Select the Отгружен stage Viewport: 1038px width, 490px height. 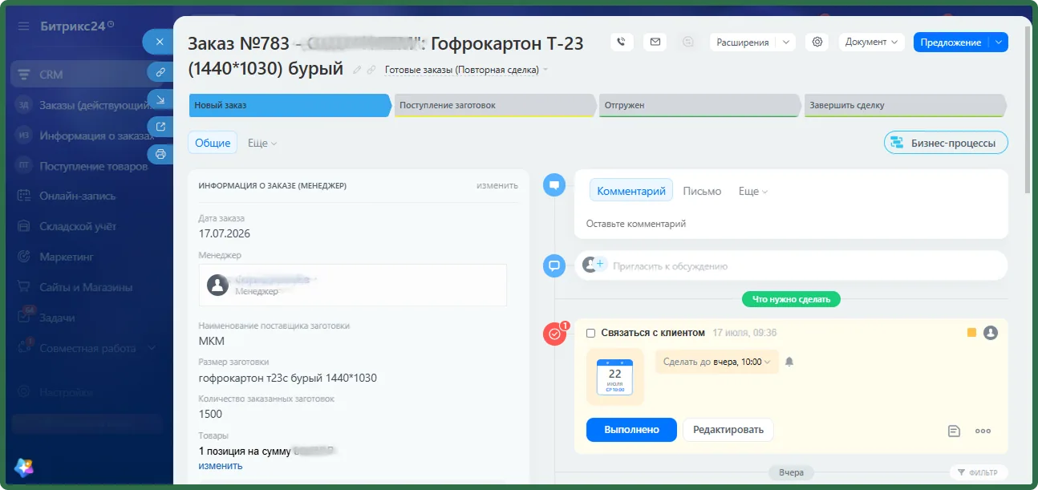[x=700, y=105]
